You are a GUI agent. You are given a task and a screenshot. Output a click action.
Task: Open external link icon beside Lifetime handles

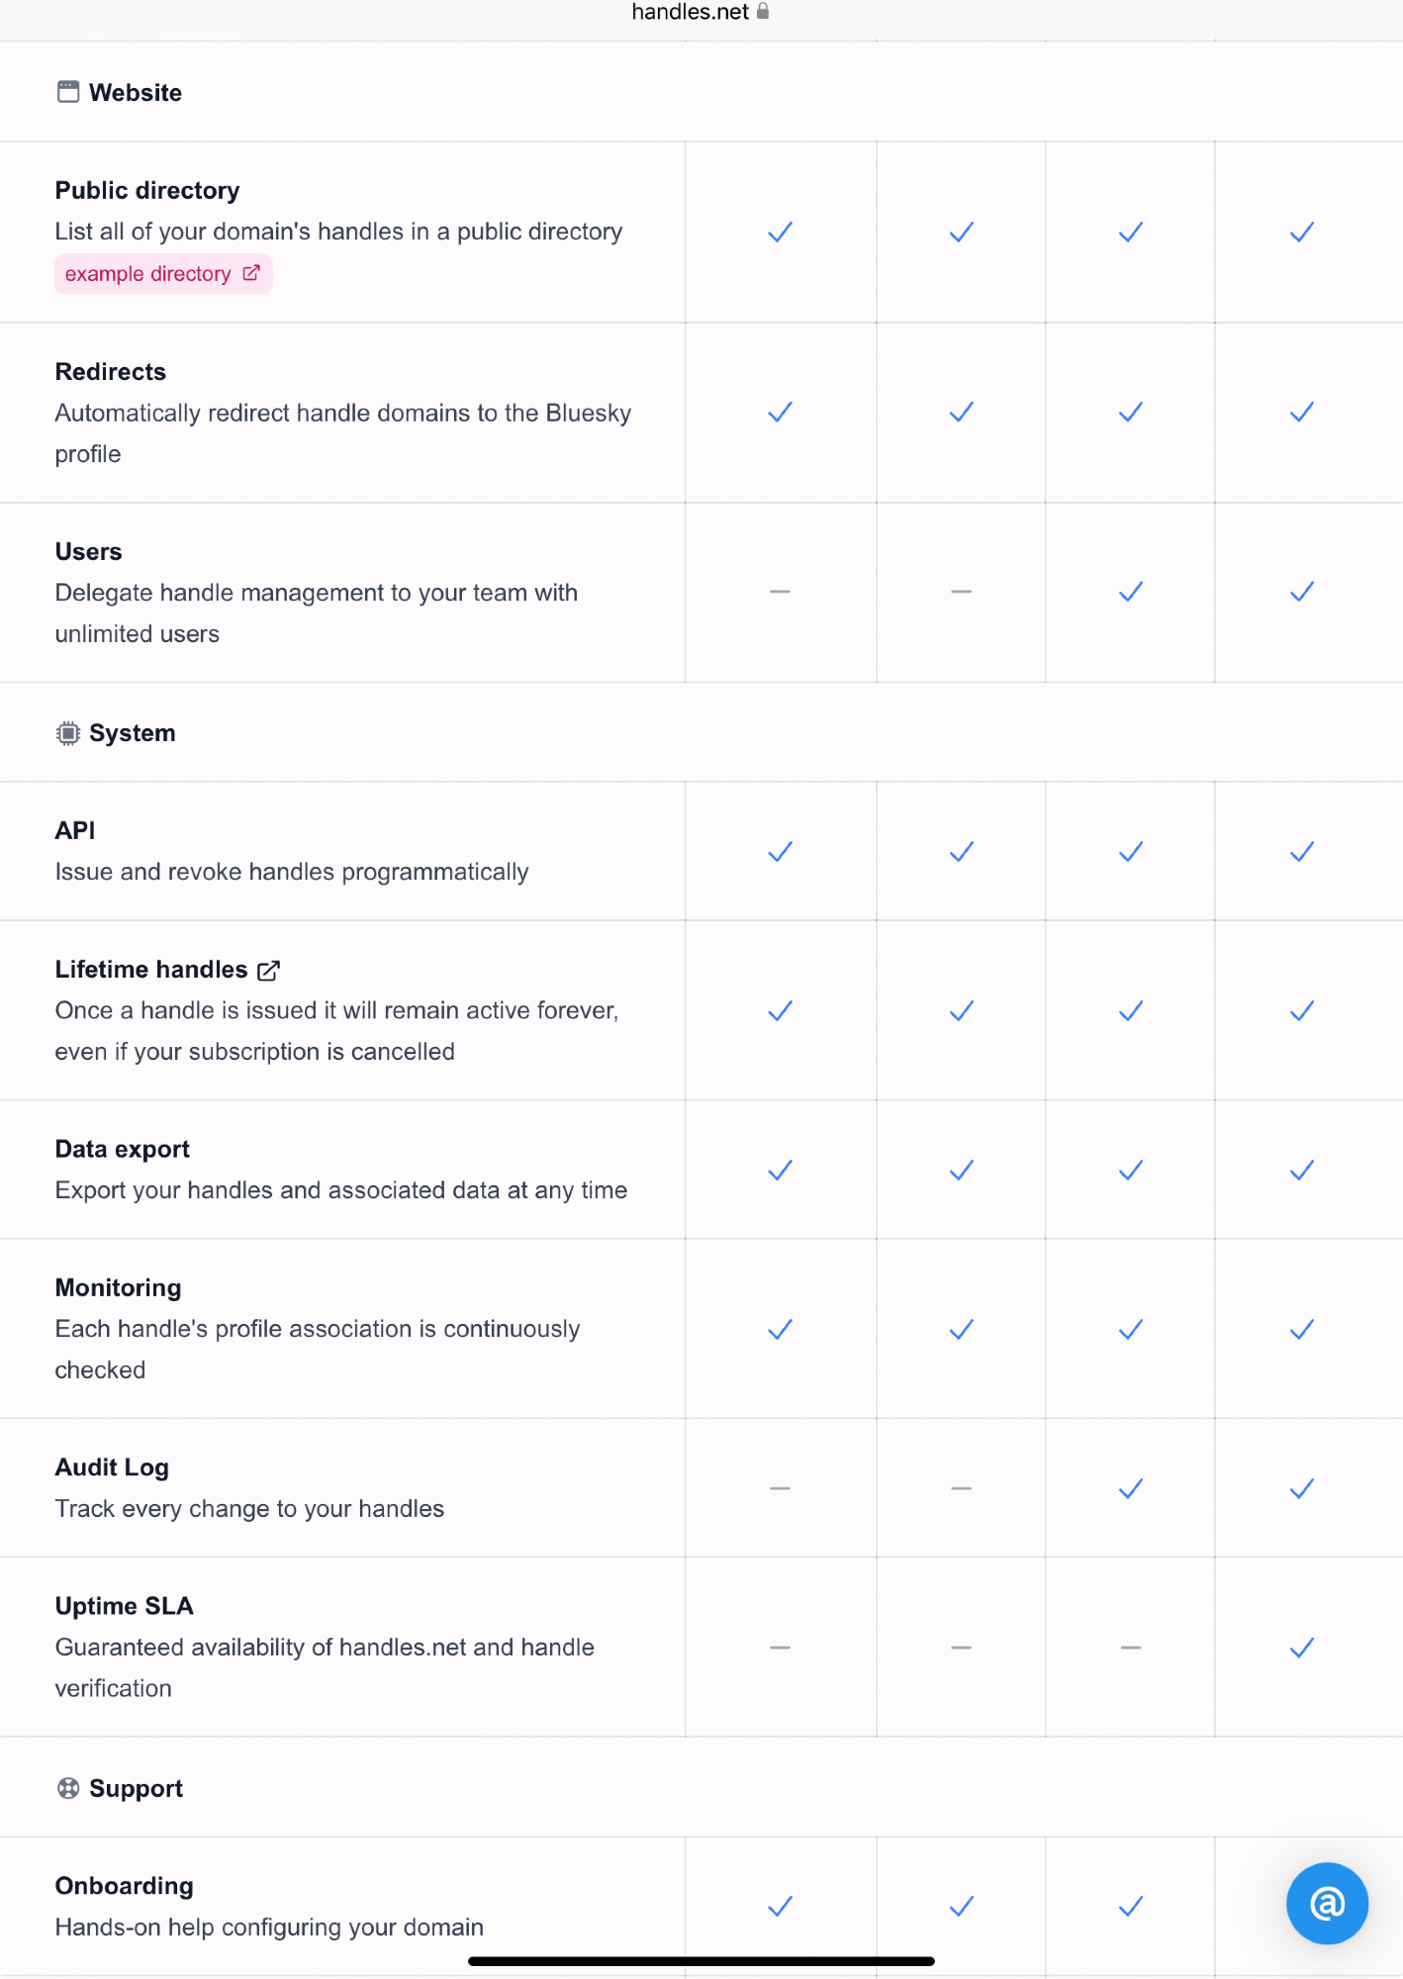pos(268,971)
